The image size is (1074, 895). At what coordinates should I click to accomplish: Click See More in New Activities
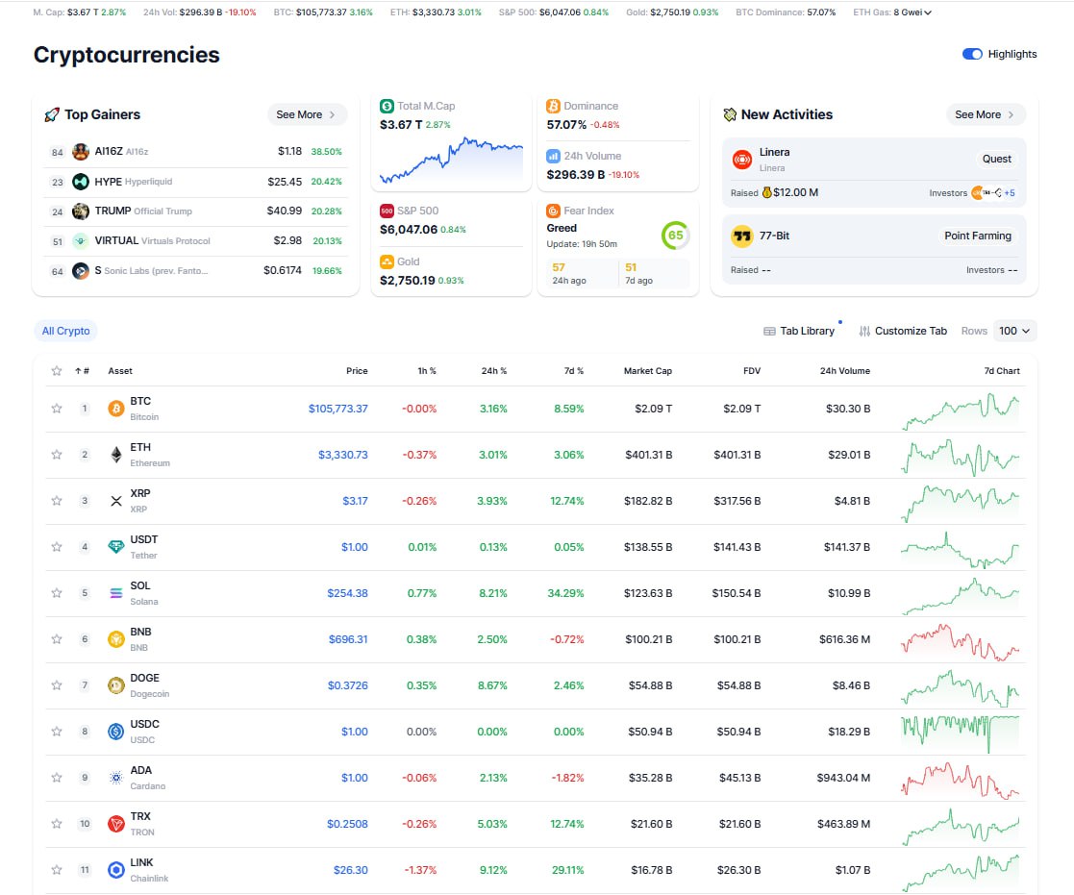tap(985, 115)
